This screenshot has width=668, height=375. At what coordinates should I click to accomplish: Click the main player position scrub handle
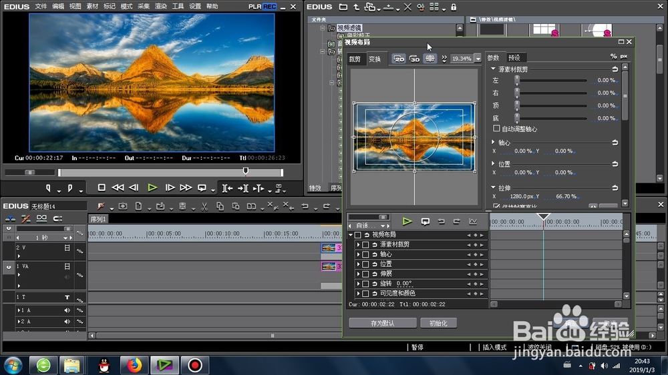pyautogui.click(x=245, y=171)
